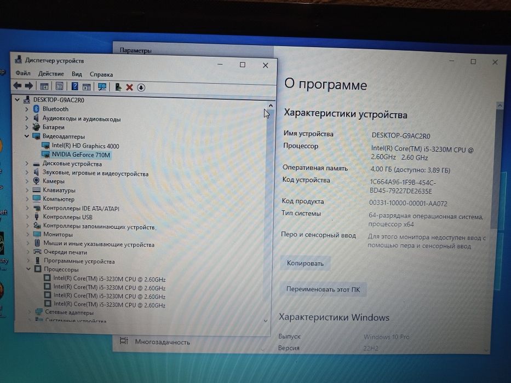Collapse the DESKTOP-G9AC2R0 root node
The height and width of the screenshot is (383, 511).
click(x=18, y=100)
